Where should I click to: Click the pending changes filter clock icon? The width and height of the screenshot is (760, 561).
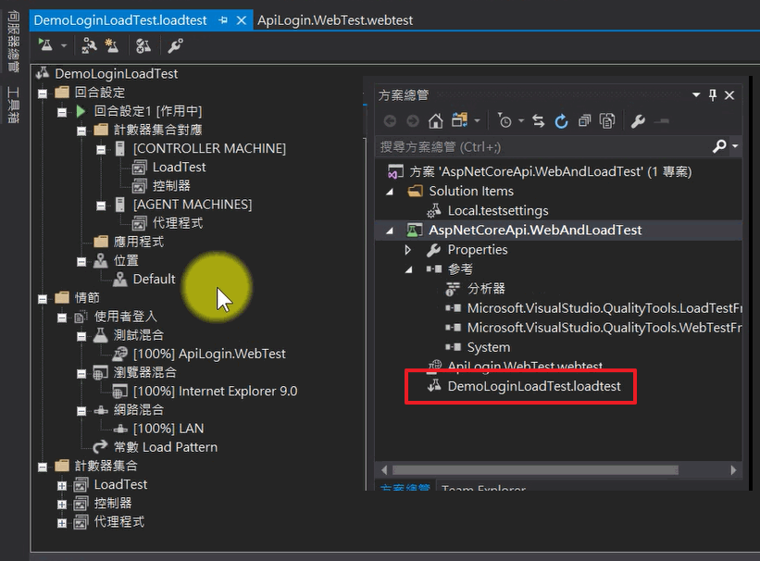(505, 120)
